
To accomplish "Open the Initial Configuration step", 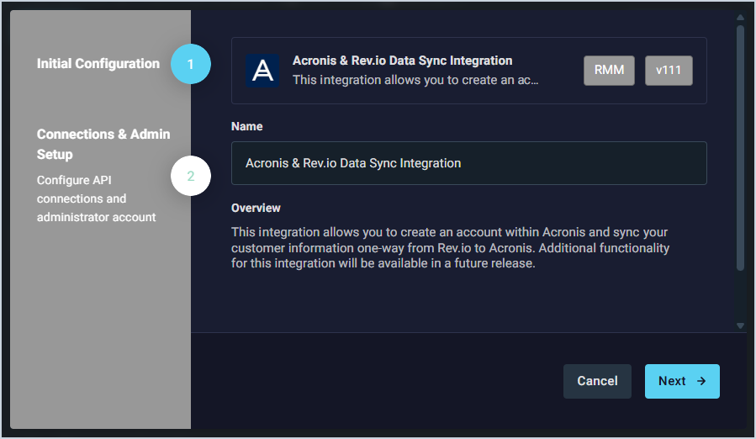I will [x=98, y=64].
